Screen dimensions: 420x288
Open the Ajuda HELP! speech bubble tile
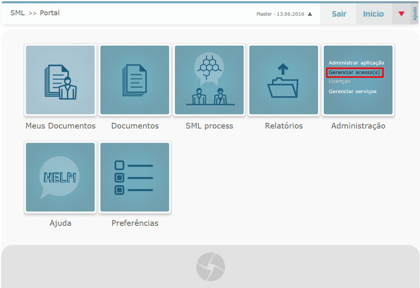click(x=60, y=177)
